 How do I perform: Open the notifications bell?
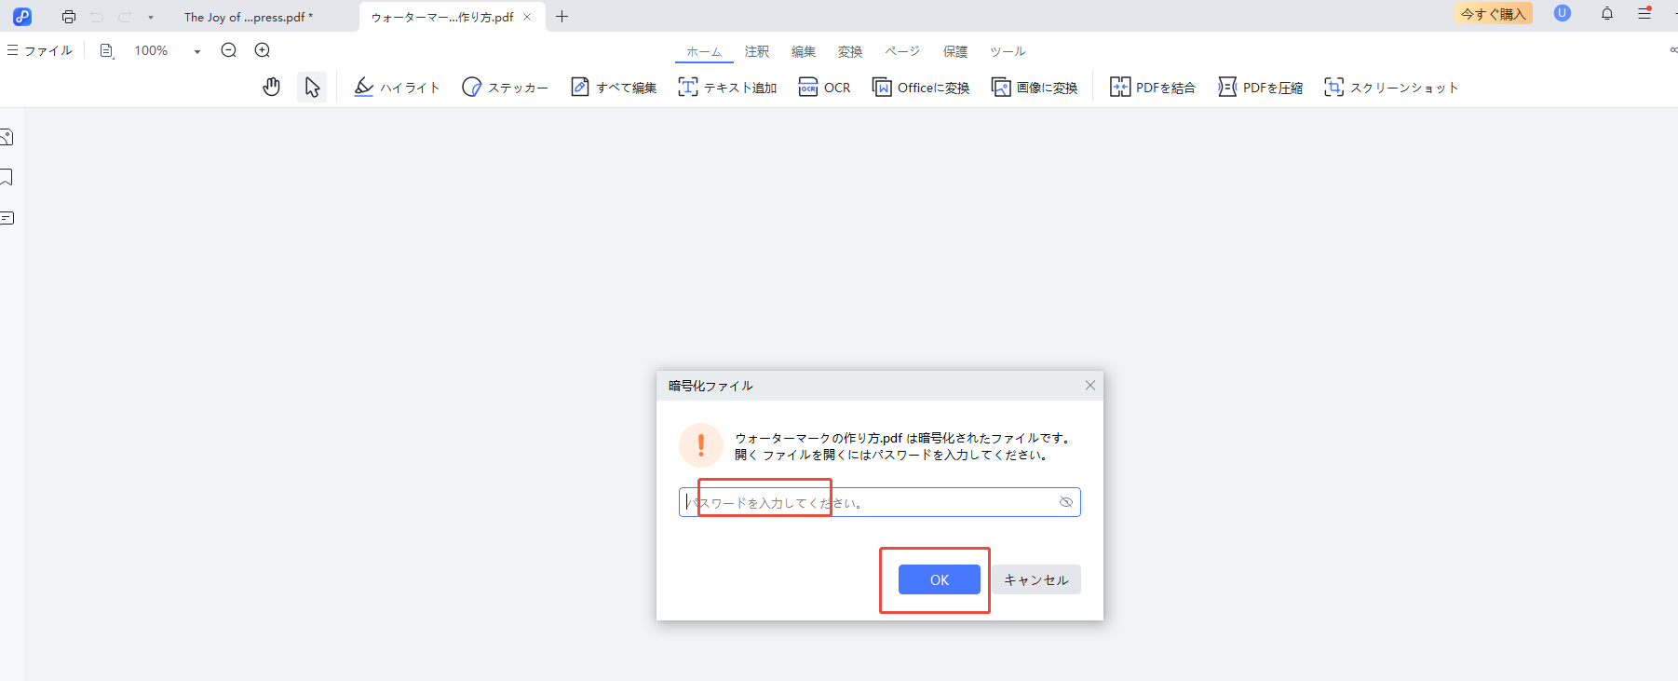pos(1607,14)
